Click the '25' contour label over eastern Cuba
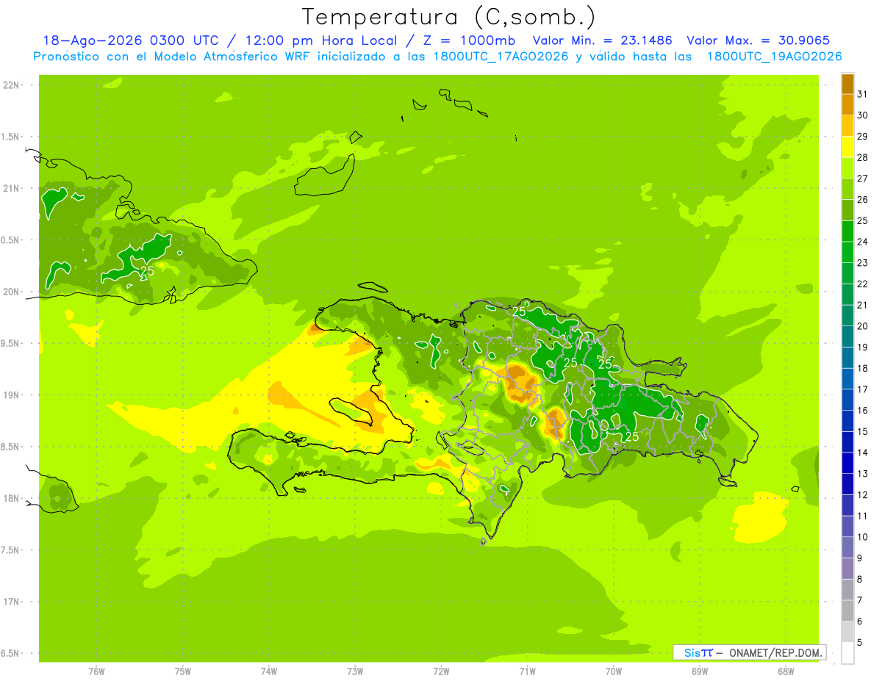Screen dimensions: 882x681 [x=147, y=271]
